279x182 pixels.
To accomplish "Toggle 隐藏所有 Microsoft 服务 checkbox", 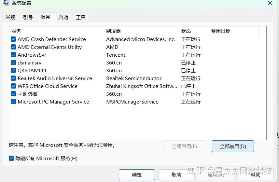I will coord(11,158).
